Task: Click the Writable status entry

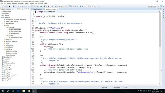Action: coord(104,87)
